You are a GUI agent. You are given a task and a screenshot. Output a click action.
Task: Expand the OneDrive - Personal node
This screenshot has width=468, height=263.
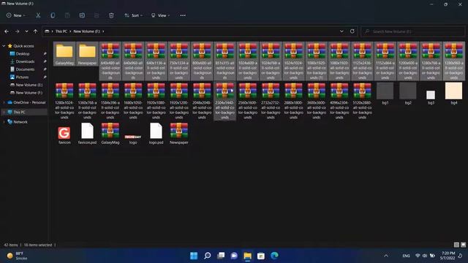click(x=4, y=102)
